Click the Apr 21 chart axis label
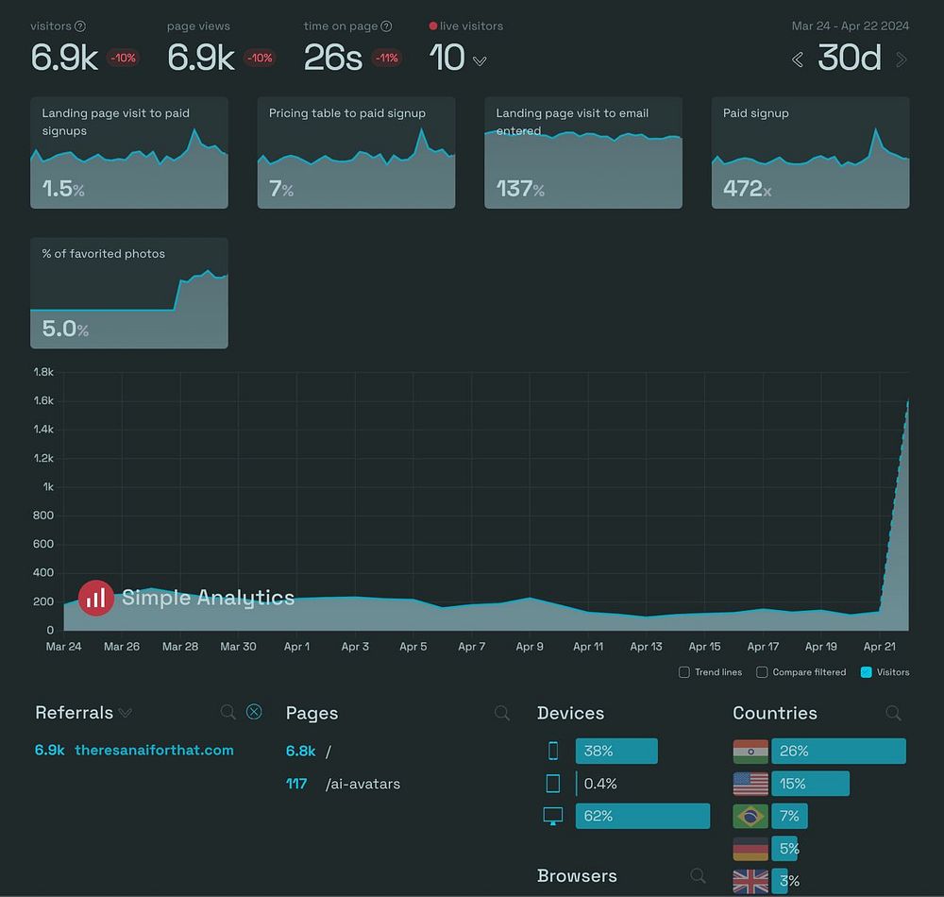 click(879, 647)
